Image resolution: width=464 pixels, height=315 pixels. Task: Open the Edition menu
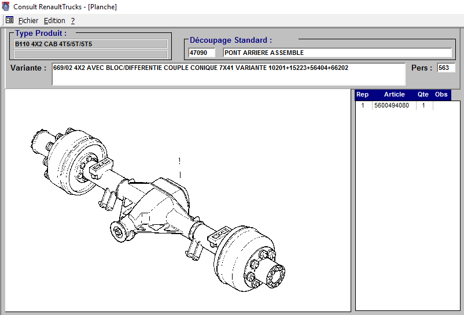(x=54, y=20)
